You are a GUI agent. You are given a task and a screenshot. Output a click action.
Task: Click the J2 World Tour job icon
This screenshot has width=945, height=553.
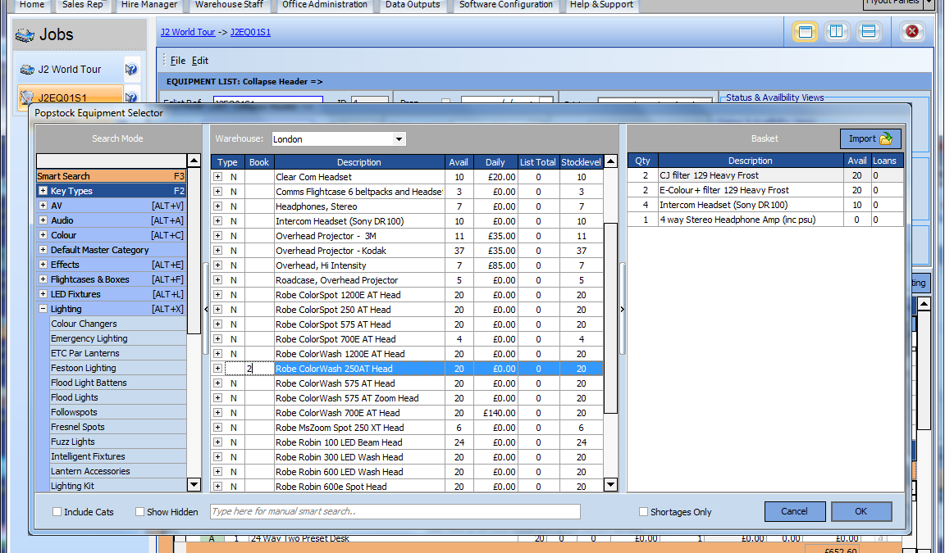[x=27, y=70]
